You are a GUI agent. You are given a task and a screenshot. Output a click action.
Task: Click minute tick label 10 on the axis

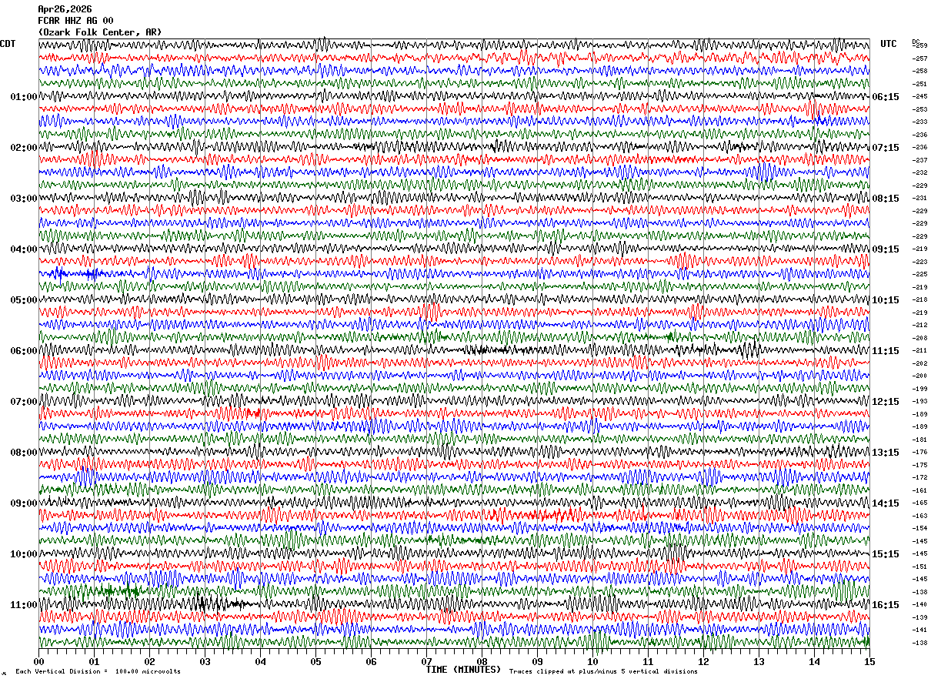click(x=592, y=661)
